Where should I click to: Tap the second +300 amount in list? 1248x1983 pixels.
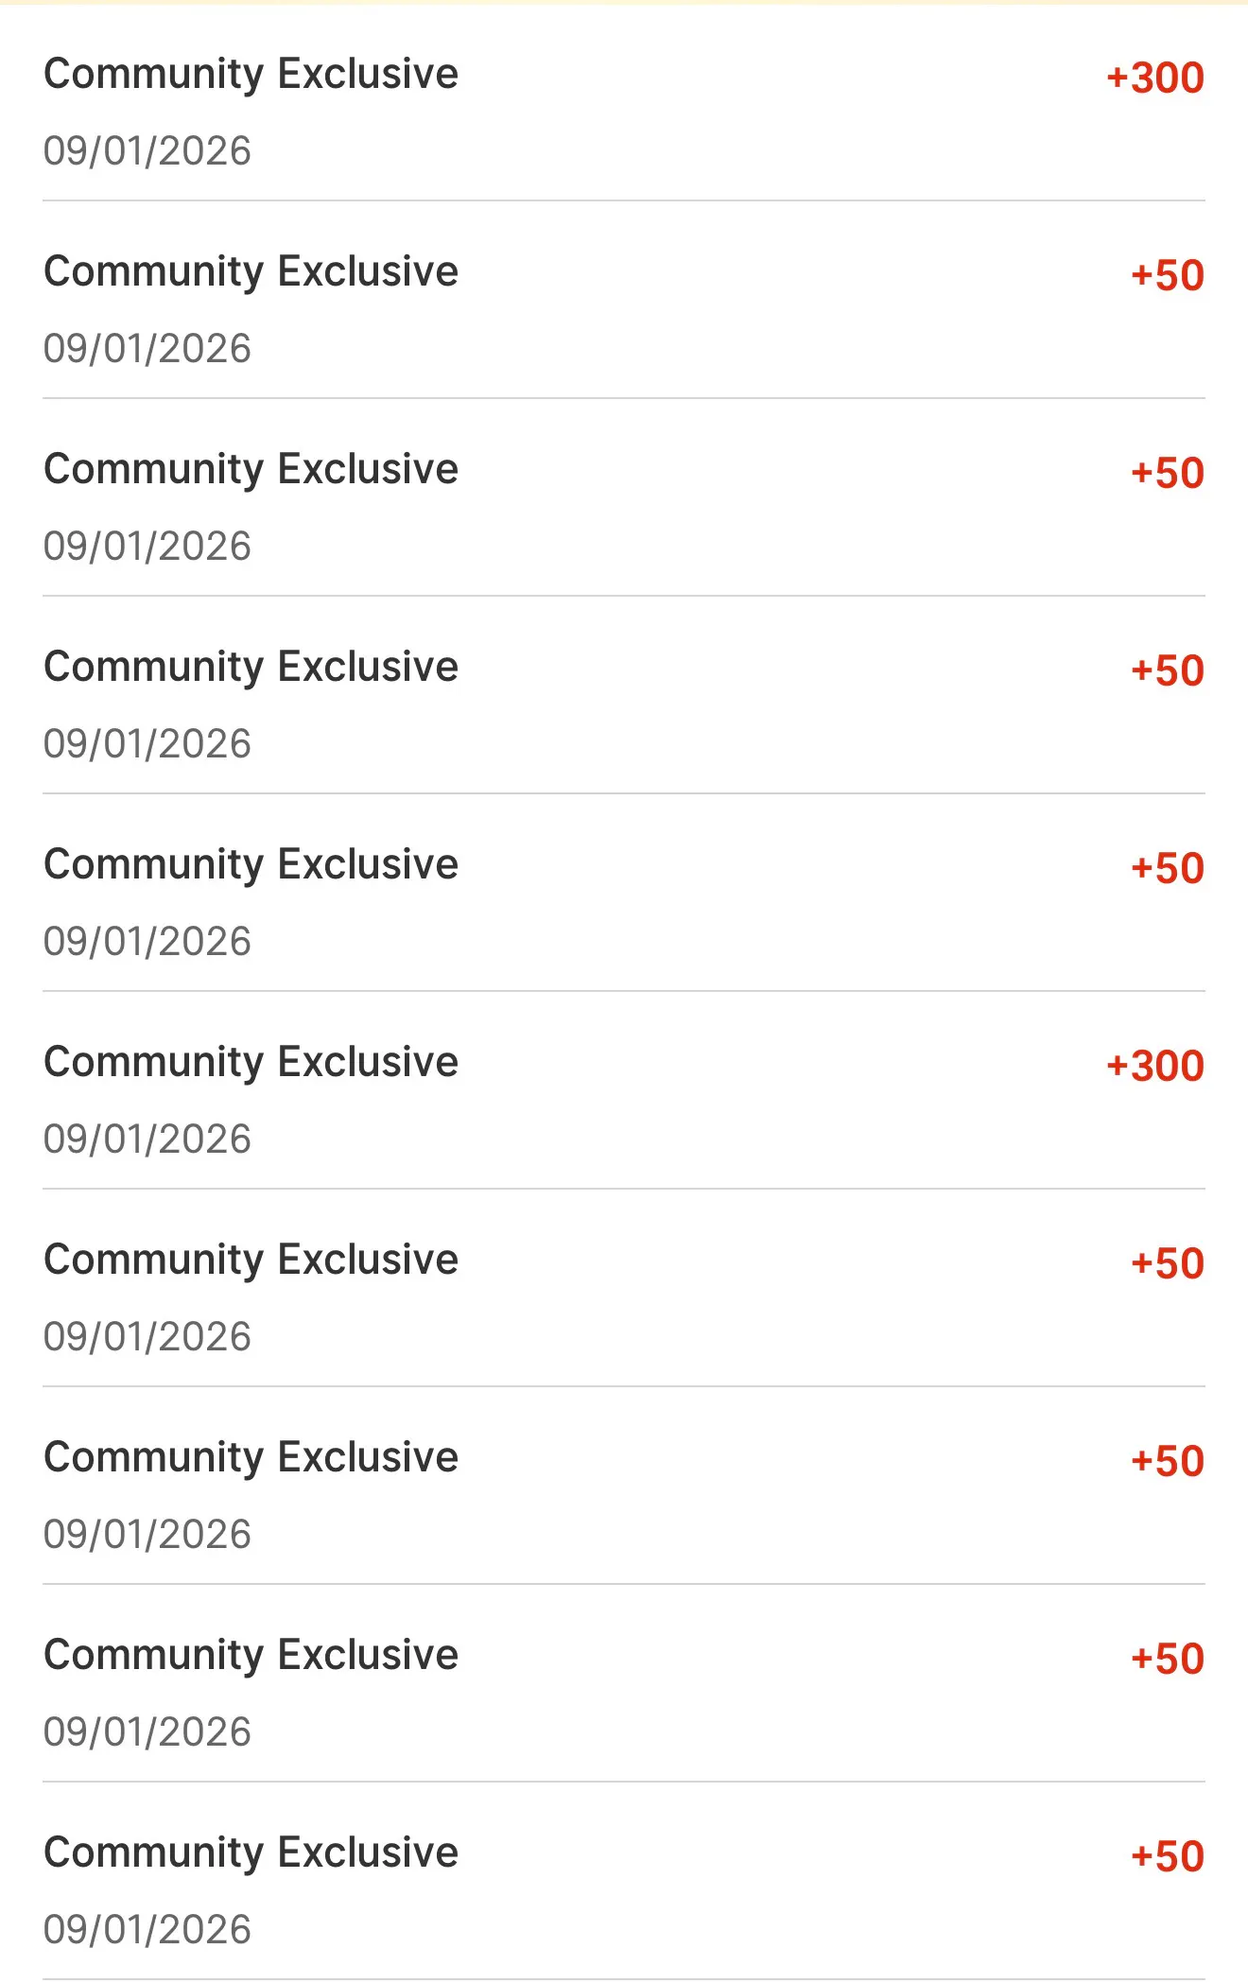[1155, 1066]
